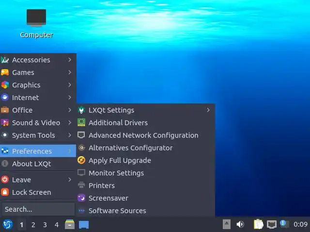
Task: Open the Printers menu entry
Action: [146, 186]
